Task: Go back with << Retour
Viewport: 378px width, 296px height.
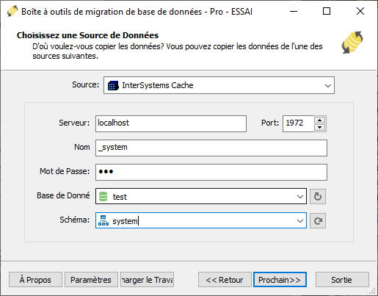Action: pyautogui.click(x=225, y=280)
